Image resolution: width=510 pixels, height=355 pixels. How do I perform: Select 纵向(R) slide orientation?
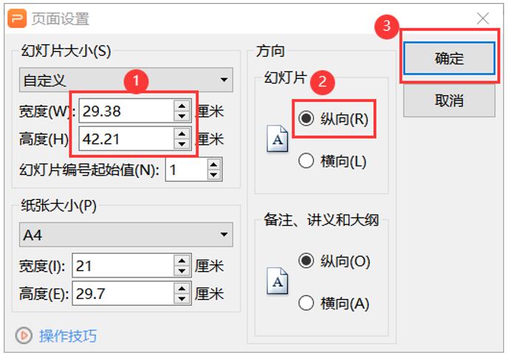click(x=306, y=119)
